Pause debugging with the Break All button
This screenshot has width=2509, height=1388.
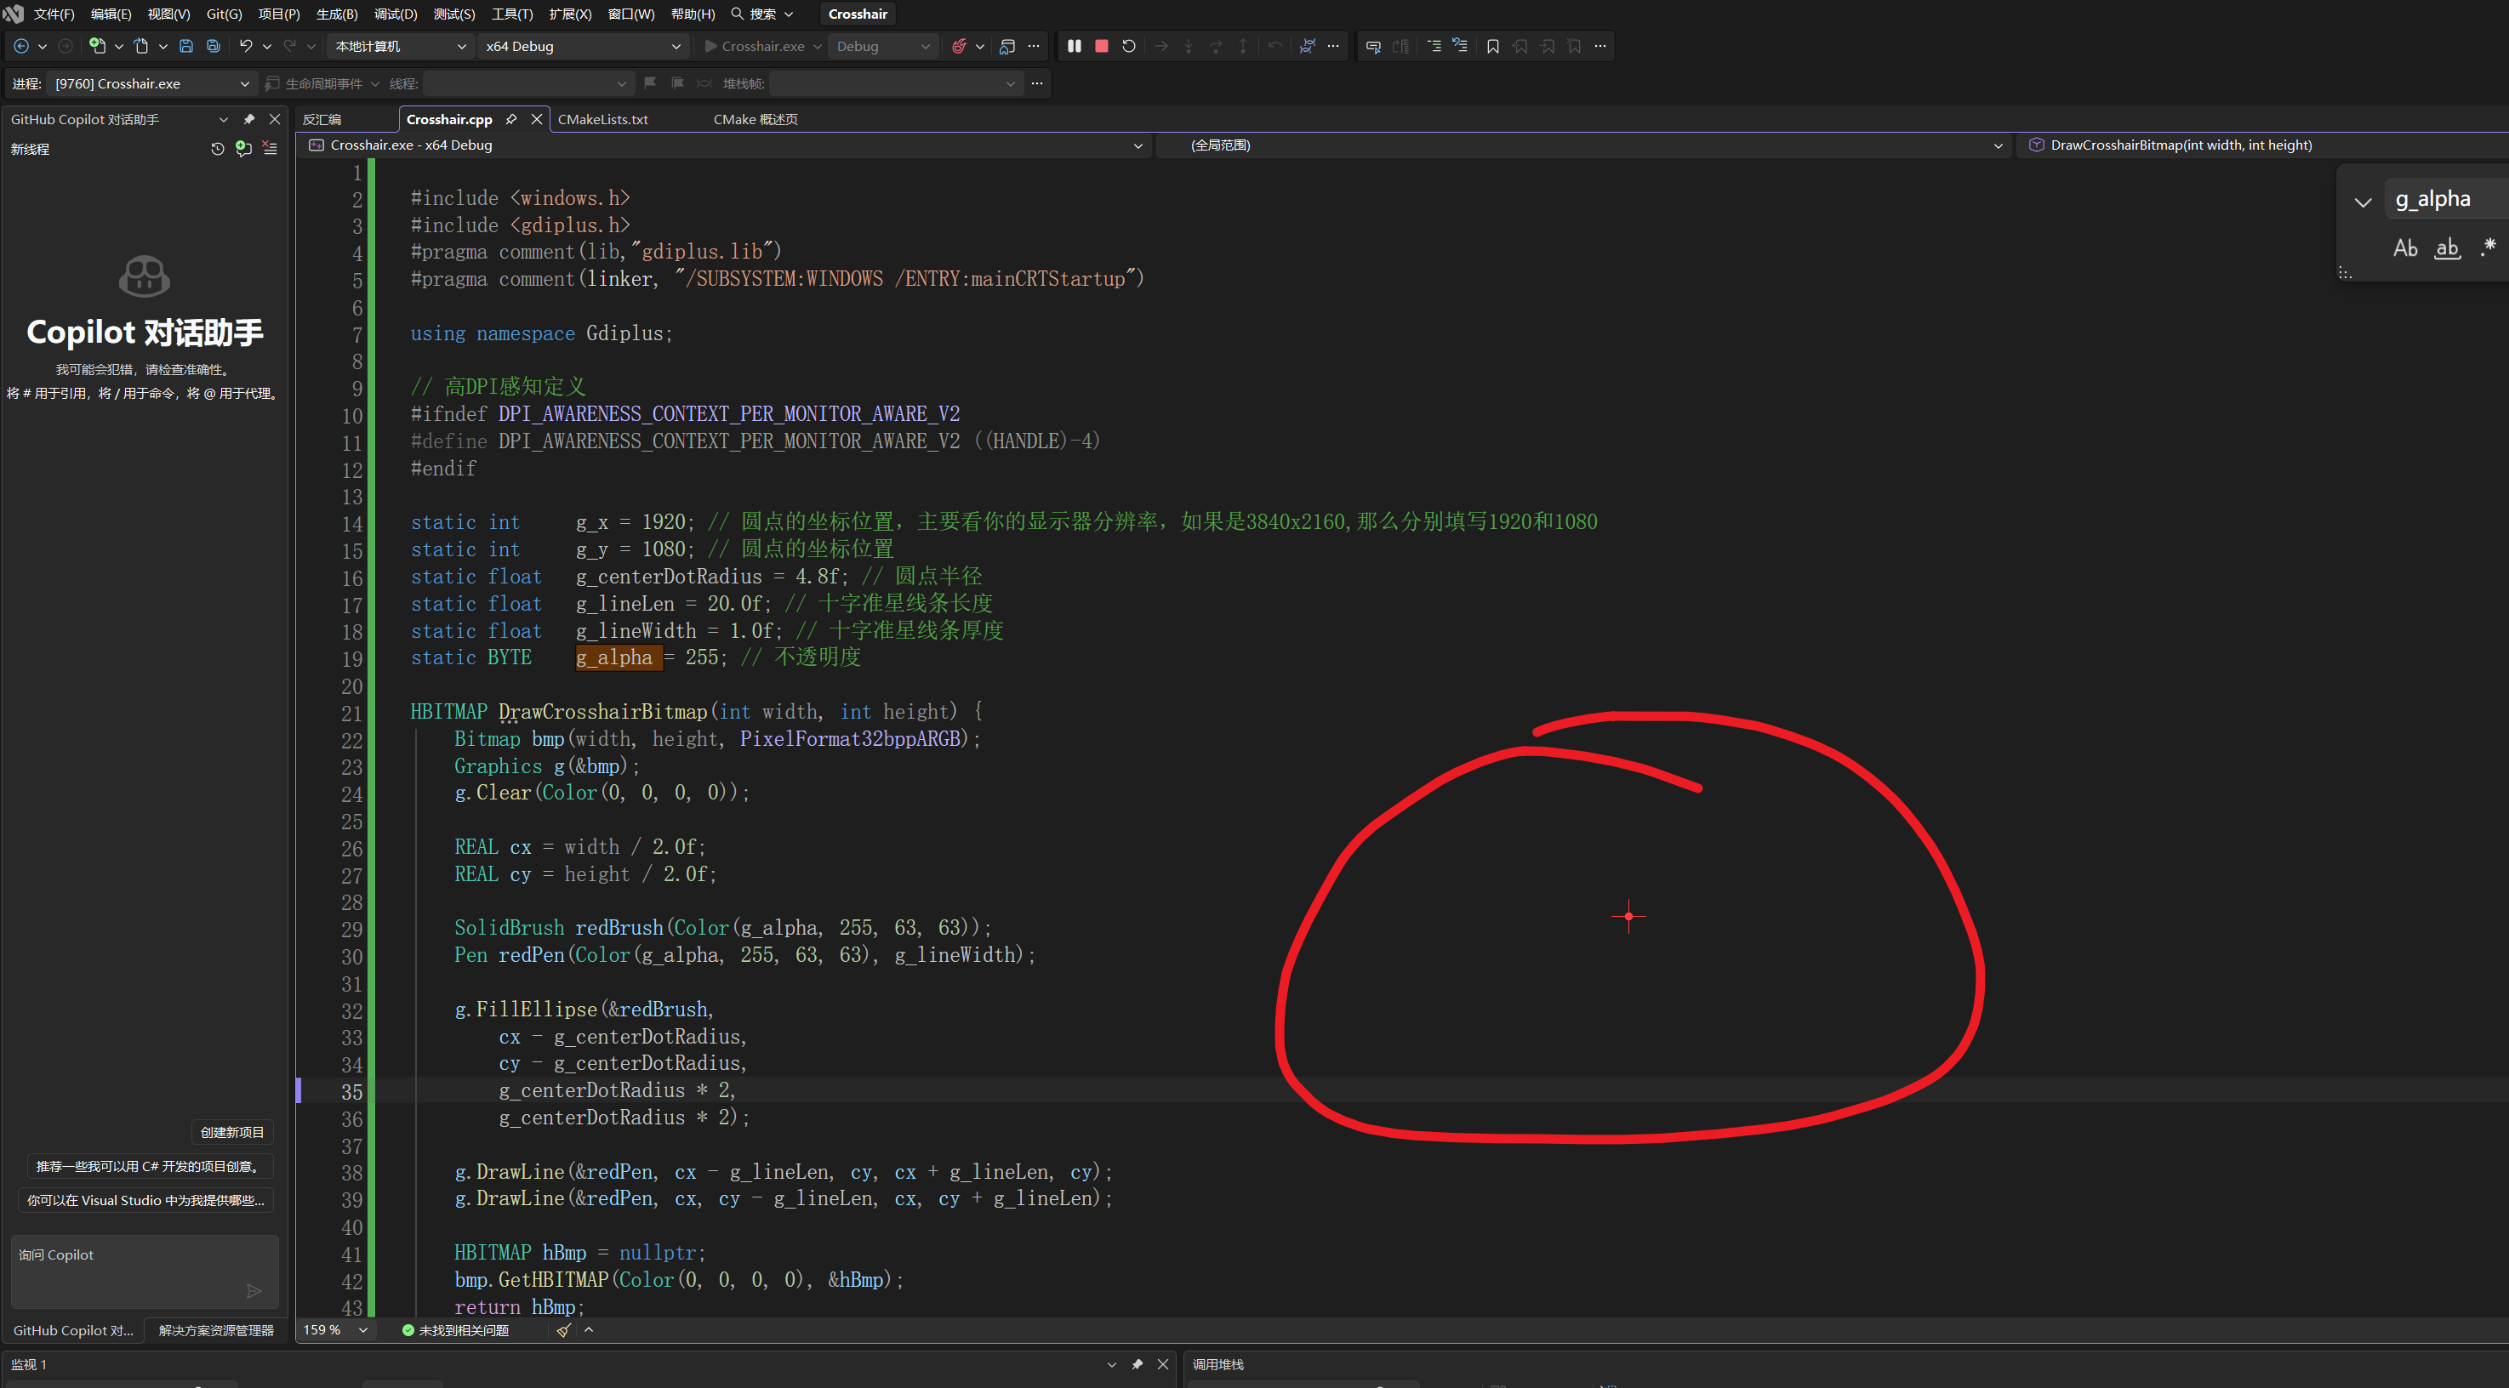pos(1075,46)
